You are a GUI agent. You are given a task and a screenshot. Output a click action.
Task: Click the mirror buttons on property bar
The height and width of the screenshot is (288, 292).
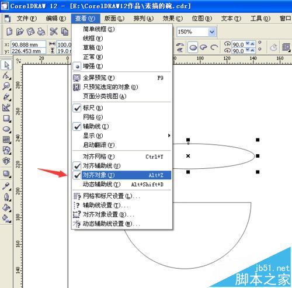tap(180, 47)
